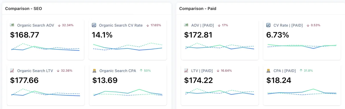345x109 pixels.
Task: Click the $168.77 value
Action: pos(24,35)
